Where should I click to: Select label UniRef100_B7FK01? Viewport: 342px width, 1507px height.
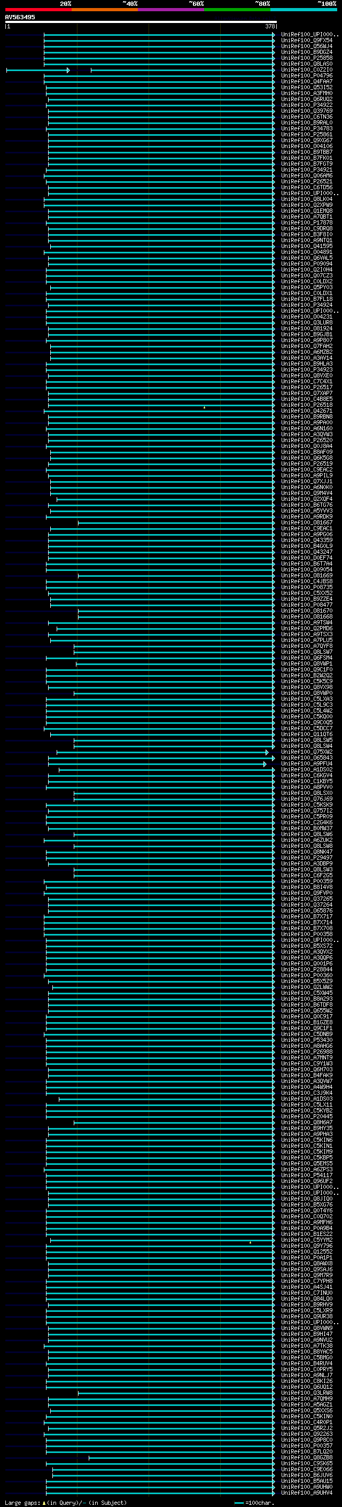tap(307, 158)
